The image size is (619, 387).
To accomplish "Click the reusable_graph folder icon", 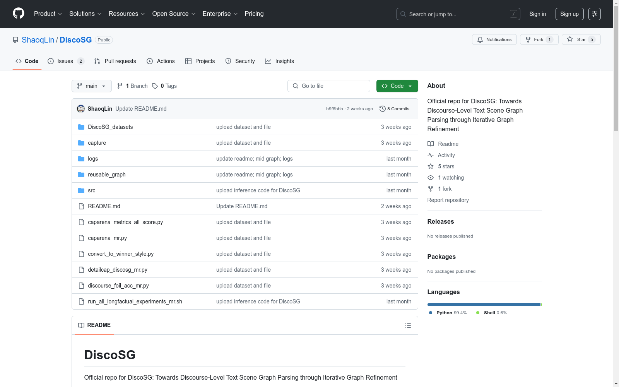I will 81,175.
